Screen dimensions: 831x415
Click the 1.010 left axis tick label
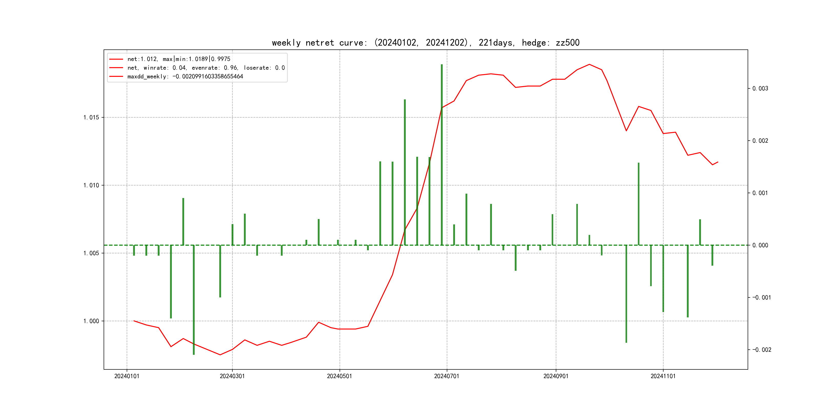[91, 185]
